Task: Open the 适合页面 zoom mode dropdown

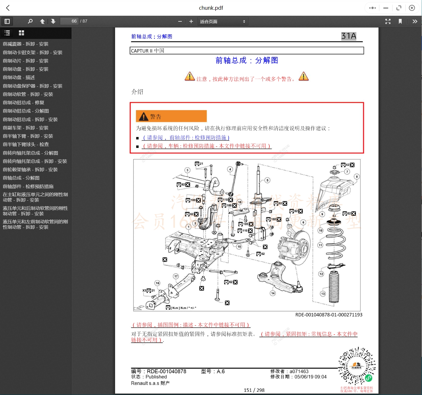Action: [x=223, y=21]
